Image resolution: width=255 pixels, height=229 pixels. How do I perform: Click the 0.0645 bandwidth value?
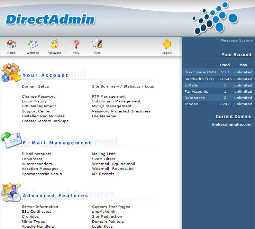tap(225, 79)
